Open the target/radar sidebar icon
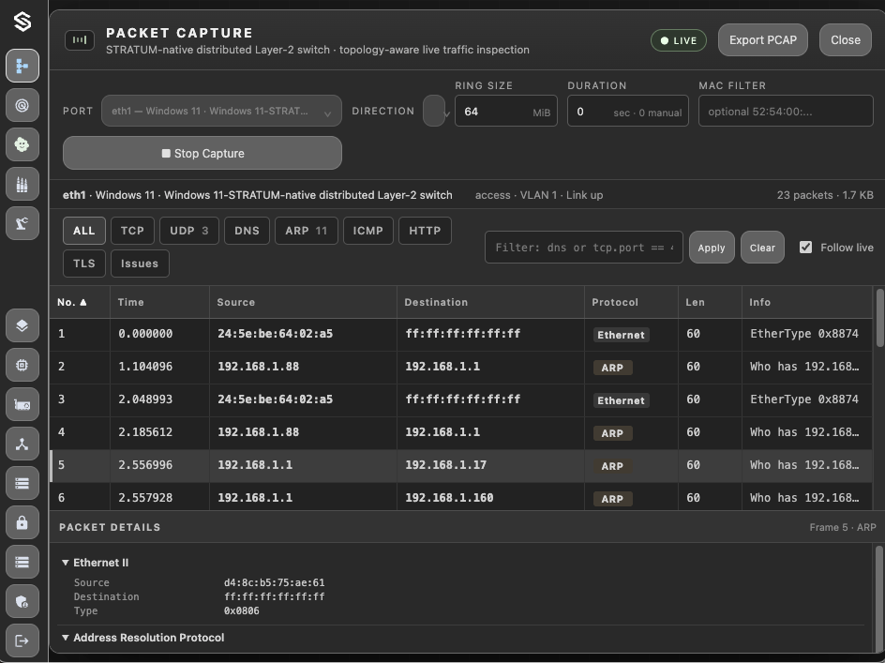The width and height of the screenshot is (885, 663). click(x=22, y=105)
